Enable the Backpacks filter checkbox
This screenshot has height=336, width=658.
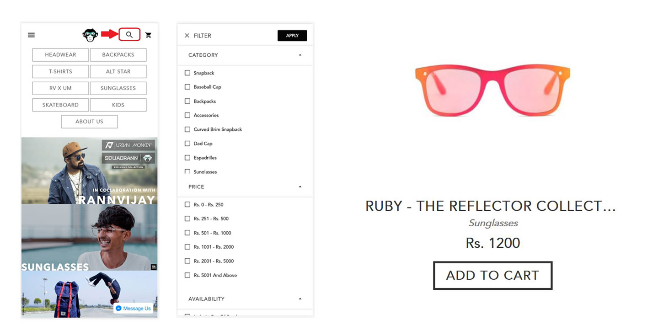click(x=187, y=101)
